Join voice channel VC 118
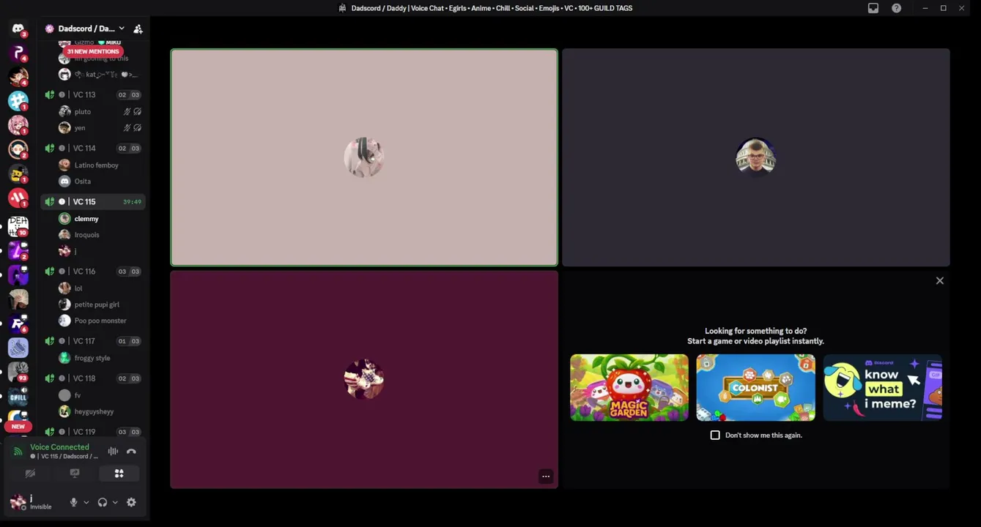This screenshot has width=981, height=527. coord(92,378)
